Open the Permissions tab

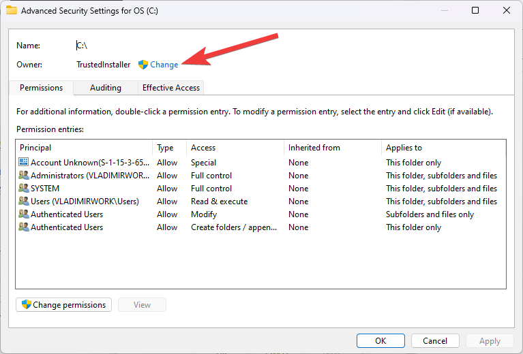point(41,88)
